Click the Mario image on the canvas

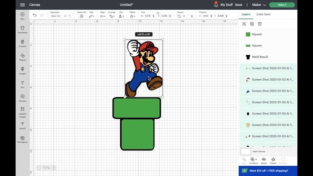click(x=144, y=68)
